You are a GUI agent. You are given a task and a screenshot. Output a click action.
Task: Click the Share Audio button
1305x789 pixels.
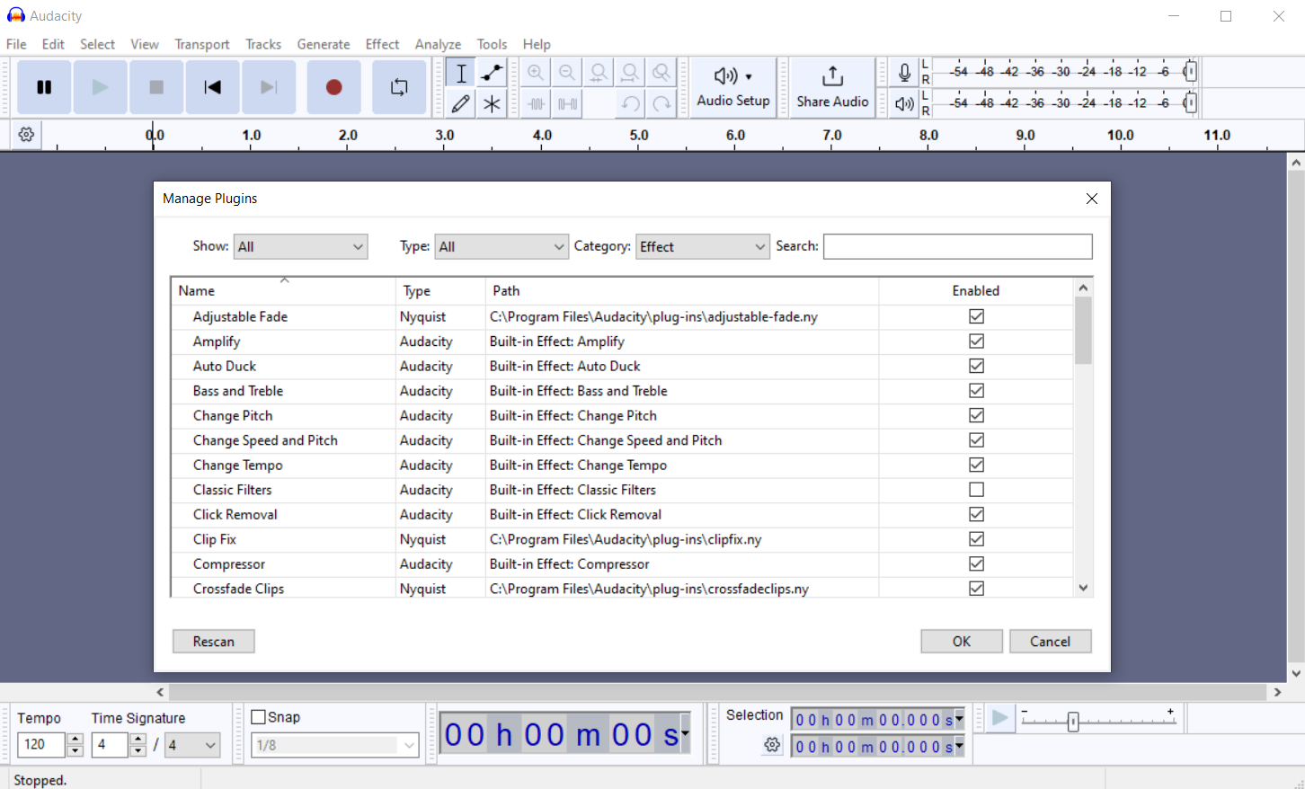click(832, 87)
